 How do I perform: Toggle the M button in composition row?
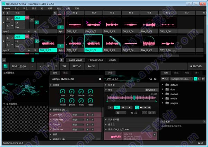pos(55,13)
